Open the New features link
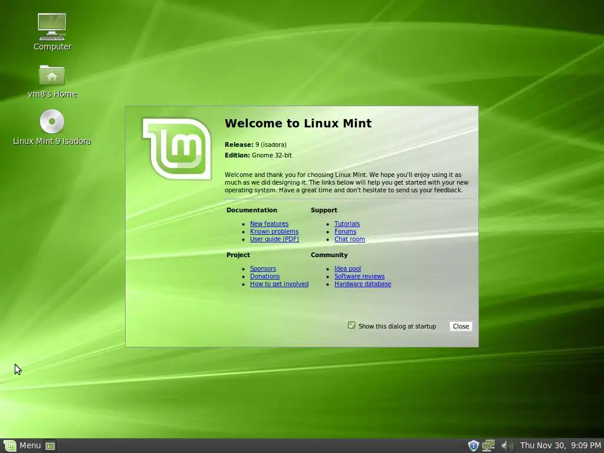Viewport: 604px width, 453px height. (x=269, y=224)
